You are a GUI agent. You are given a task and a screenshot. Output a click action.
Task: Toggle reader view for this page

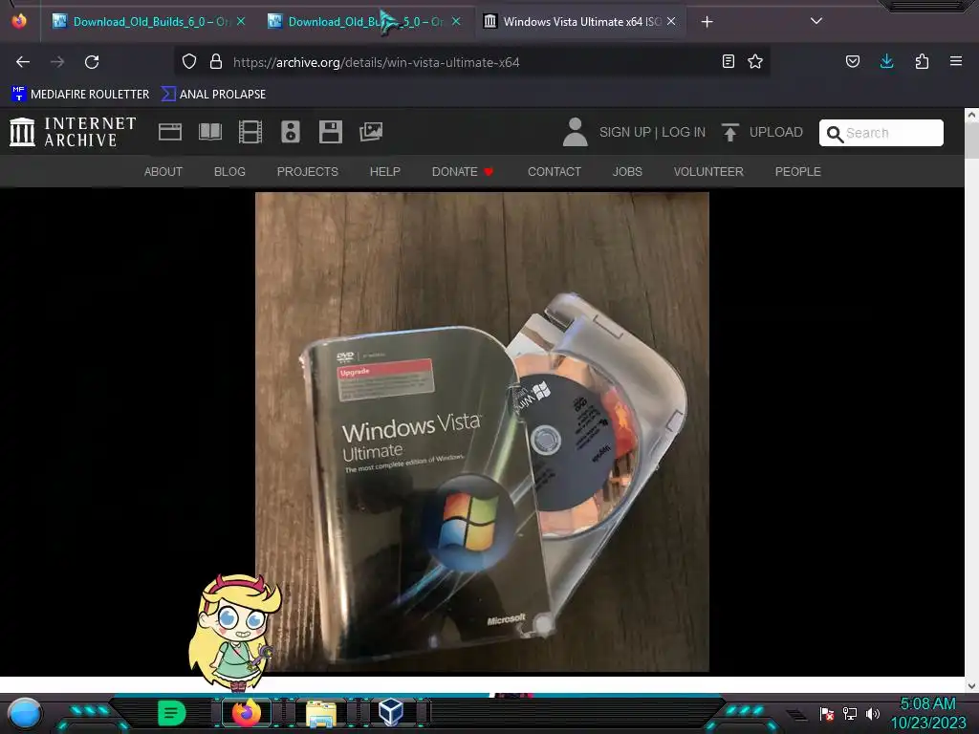728,61
